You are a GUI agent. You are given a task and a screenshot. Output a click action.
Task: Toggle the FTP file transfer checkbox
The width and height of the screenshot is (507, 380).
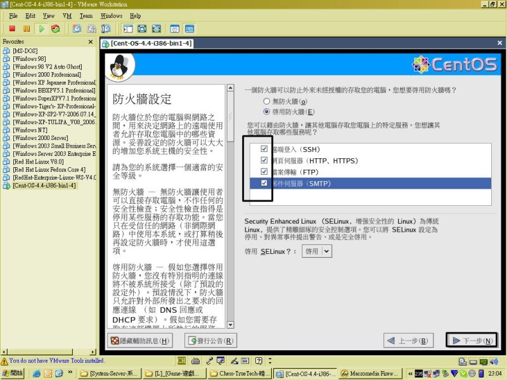264,171
